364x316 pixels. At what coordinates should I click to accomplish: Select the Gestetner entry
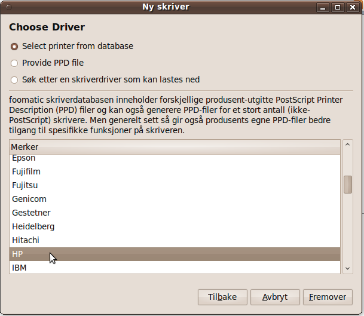[x=31, y=213]
